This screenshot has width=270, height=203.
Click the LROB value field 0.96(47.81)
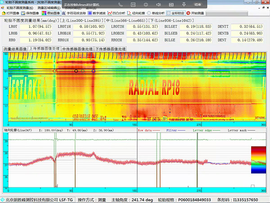click(36, 33)
